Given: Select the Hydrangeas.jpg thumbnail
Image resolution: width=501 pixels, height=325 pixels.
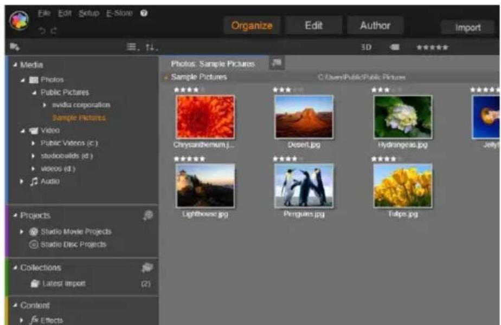Looking at the screenshot, I should click(403, 117).
